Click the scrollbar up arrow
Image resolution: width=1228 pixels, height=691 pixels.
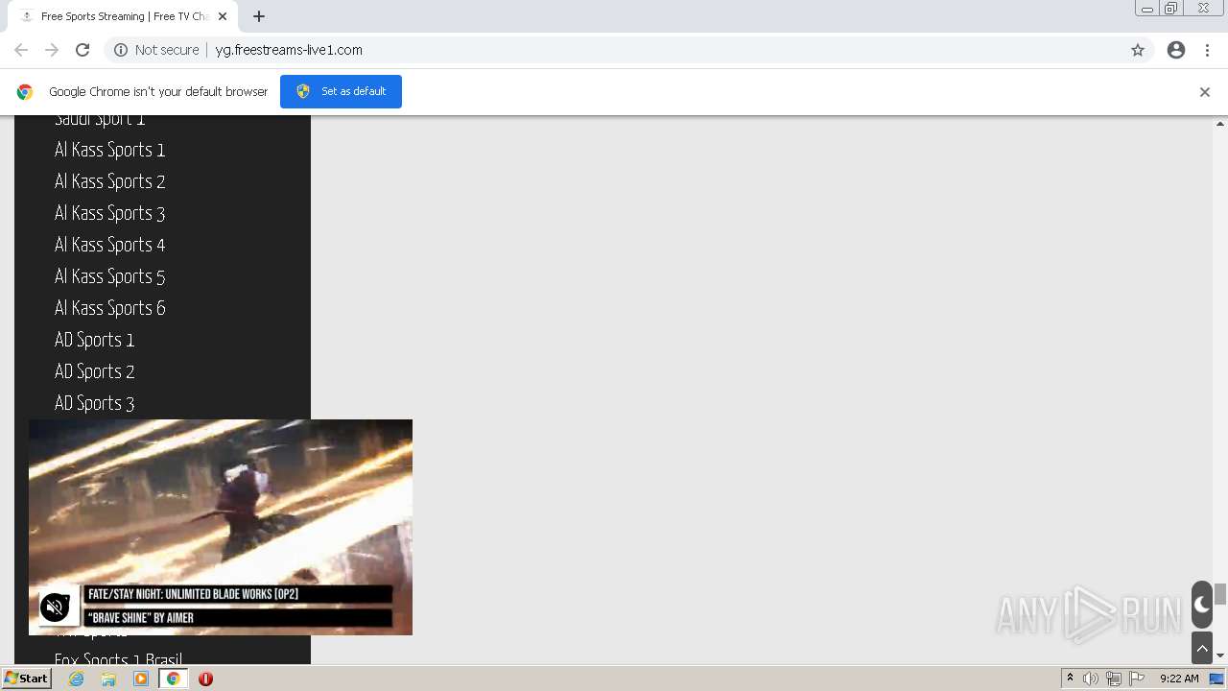(1220, 123)
